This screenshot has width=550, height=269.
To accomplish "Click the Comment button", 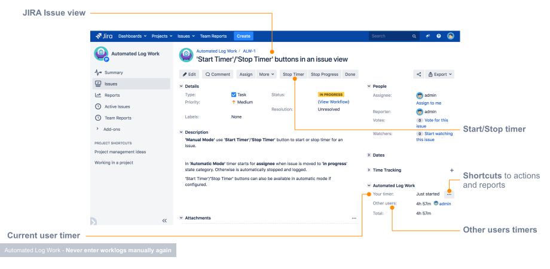I will click(x=218, y=74).
